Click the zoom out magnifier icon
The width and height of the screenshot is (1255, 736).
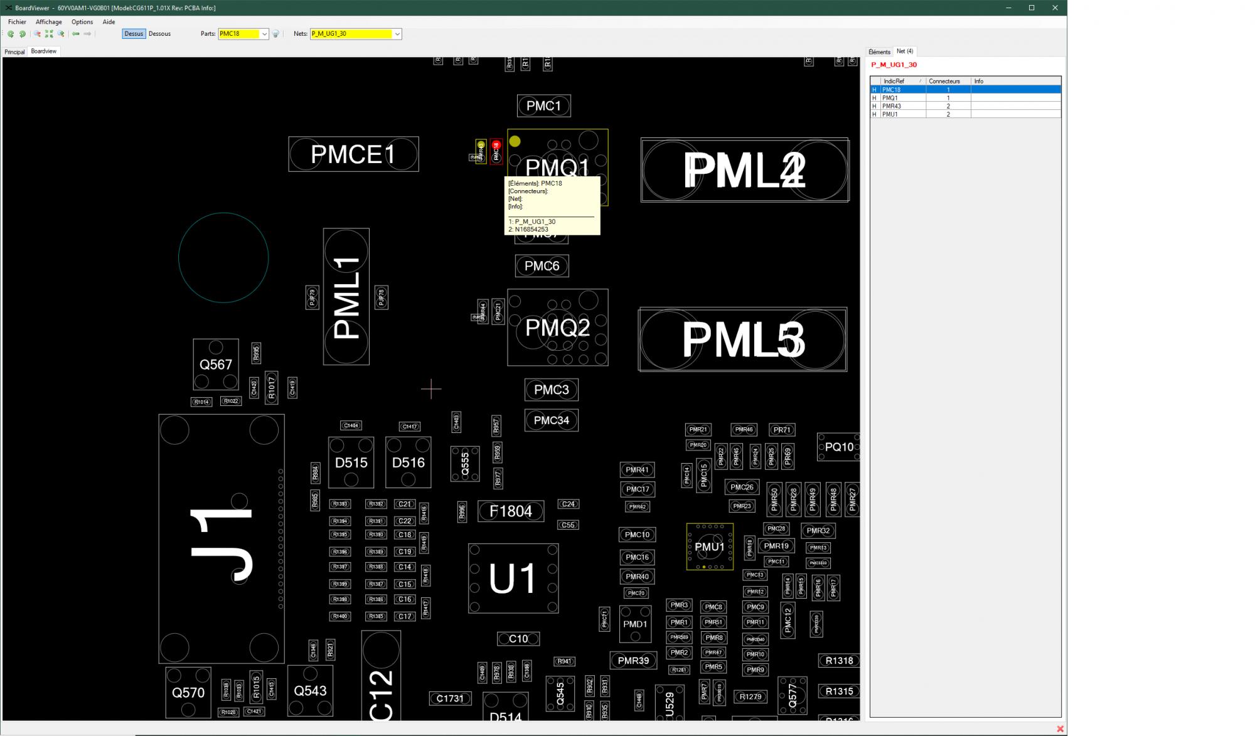[38, 34]
